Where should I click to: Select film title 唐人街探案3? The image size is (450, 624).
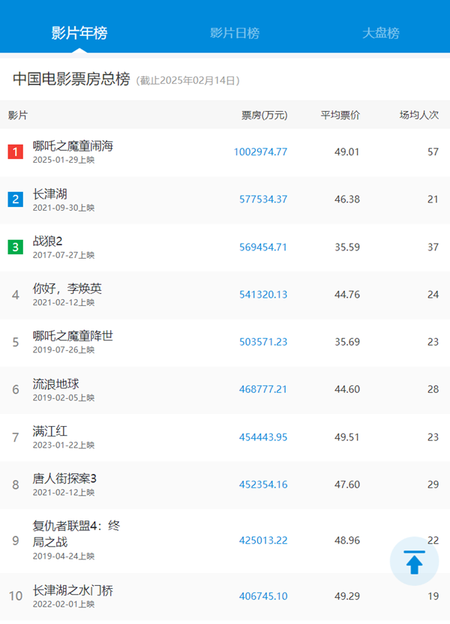[64, 478]
